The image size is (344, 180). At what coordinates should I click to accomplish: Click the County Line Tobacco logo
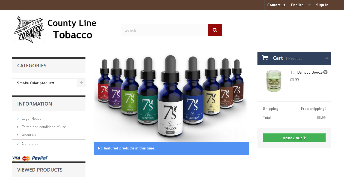(x=55, y=29)
